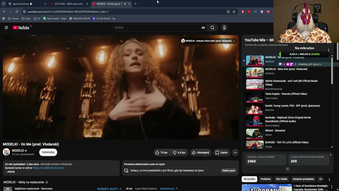Image resolution: width=339 pixels, height=191 pixels.
Task: Open the Industry Plant (skit) card
Action: point(206,41)
